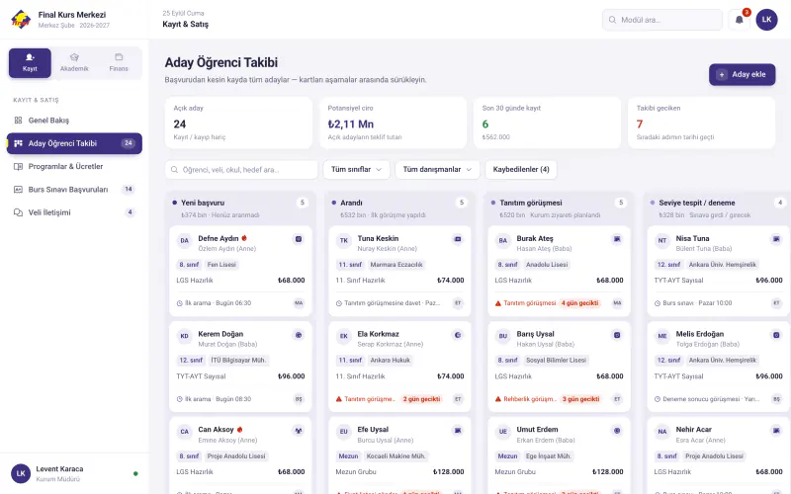Switch to the Akademik module tab

(x=74, y=63)
